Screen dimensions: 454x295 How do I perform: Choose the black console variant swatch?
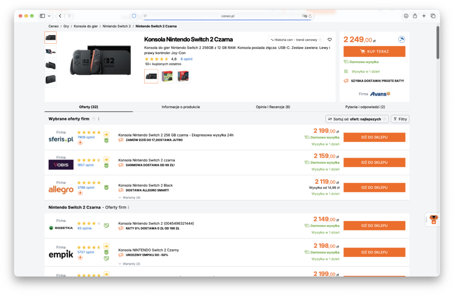pyautogui.click(x=151, y=76)
